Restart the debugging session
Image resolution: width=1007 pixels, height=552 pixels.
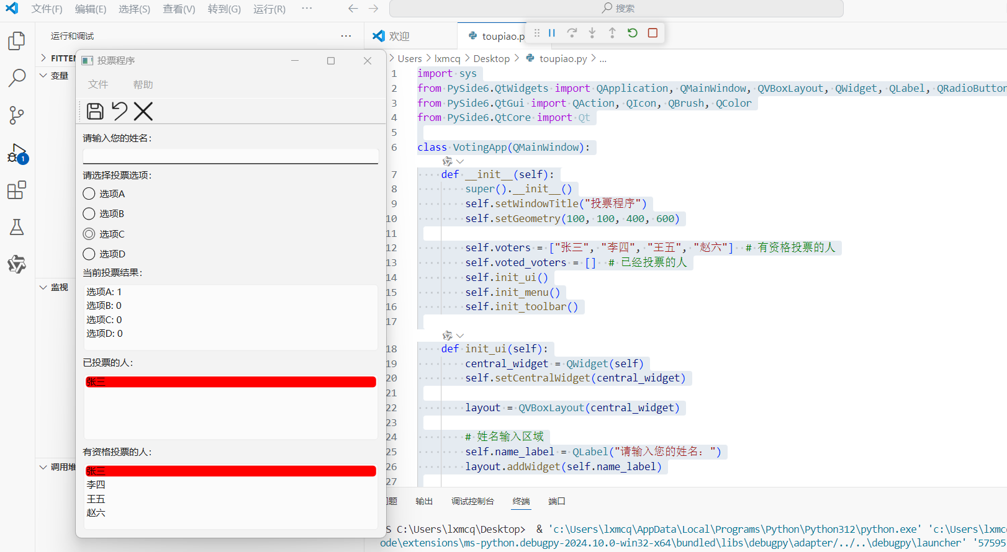(x=632, y=33)
